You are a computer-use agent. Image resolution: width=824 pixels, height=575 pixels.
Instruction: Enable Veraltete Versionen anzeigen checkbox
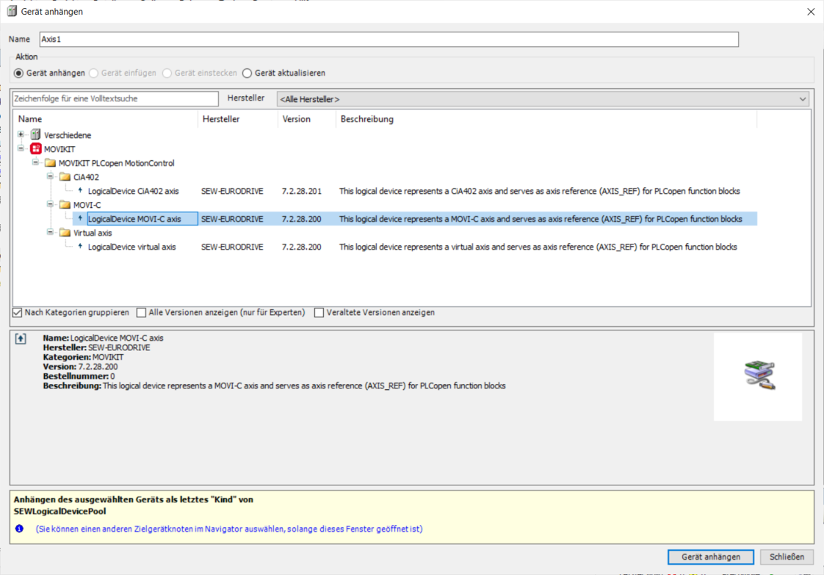pos(319,313)
